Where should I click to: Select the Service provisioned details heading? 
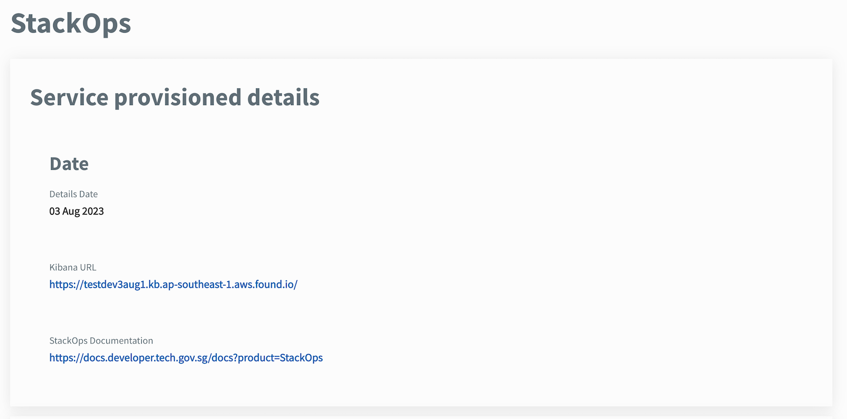(174, 98)
